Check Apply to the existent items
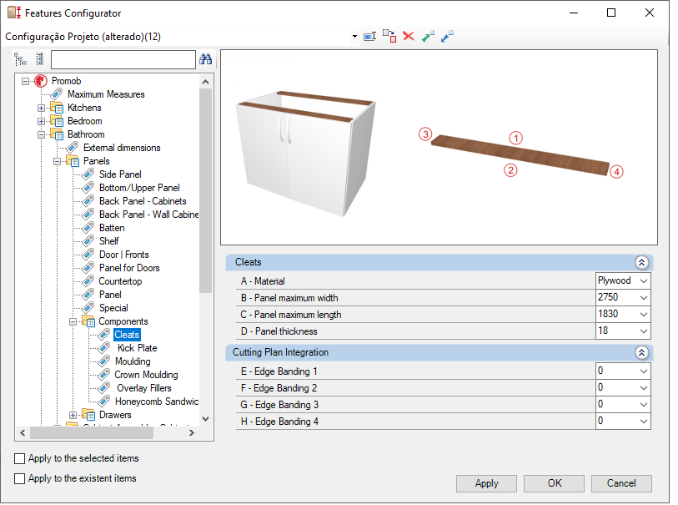The width and height of the screenshot is (678, 505). pos(19,478)
